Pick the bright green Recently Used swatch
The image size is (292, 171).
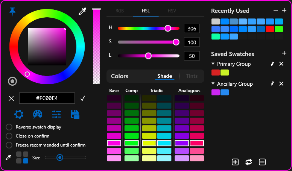pyautogui.click(x=279, y=29)
